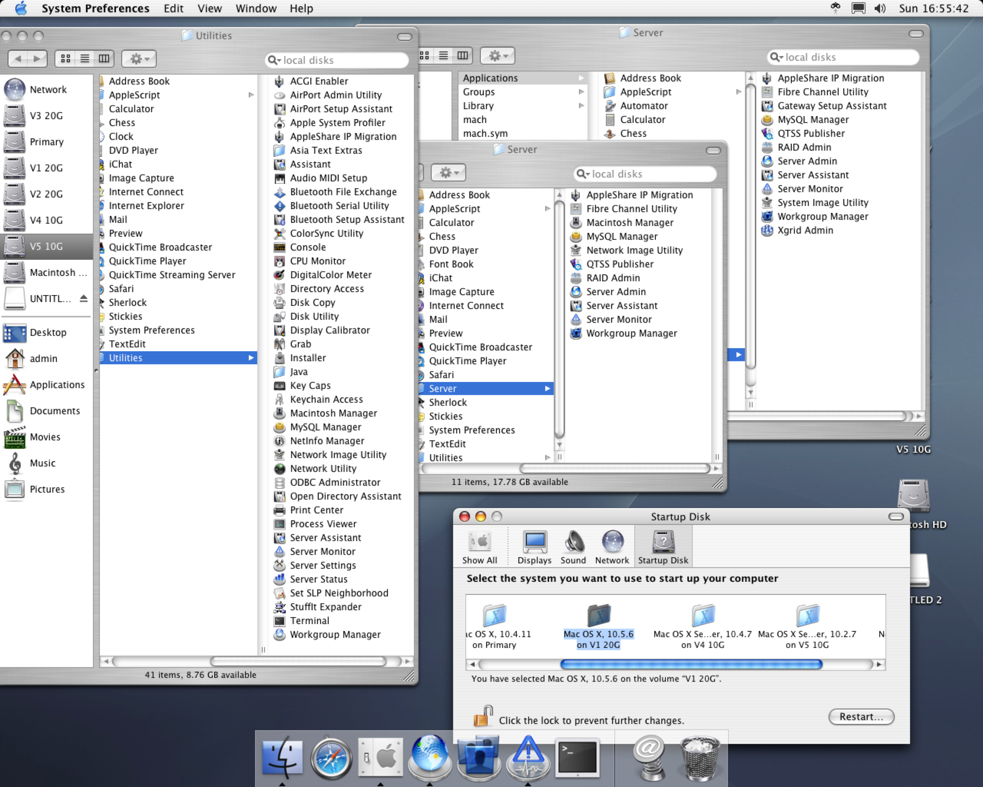Screen dimensions: 983x787
Task: Click horizontal scrollbar thumb in front Server window
Action: pyautogui.click(x=615, y=468)
